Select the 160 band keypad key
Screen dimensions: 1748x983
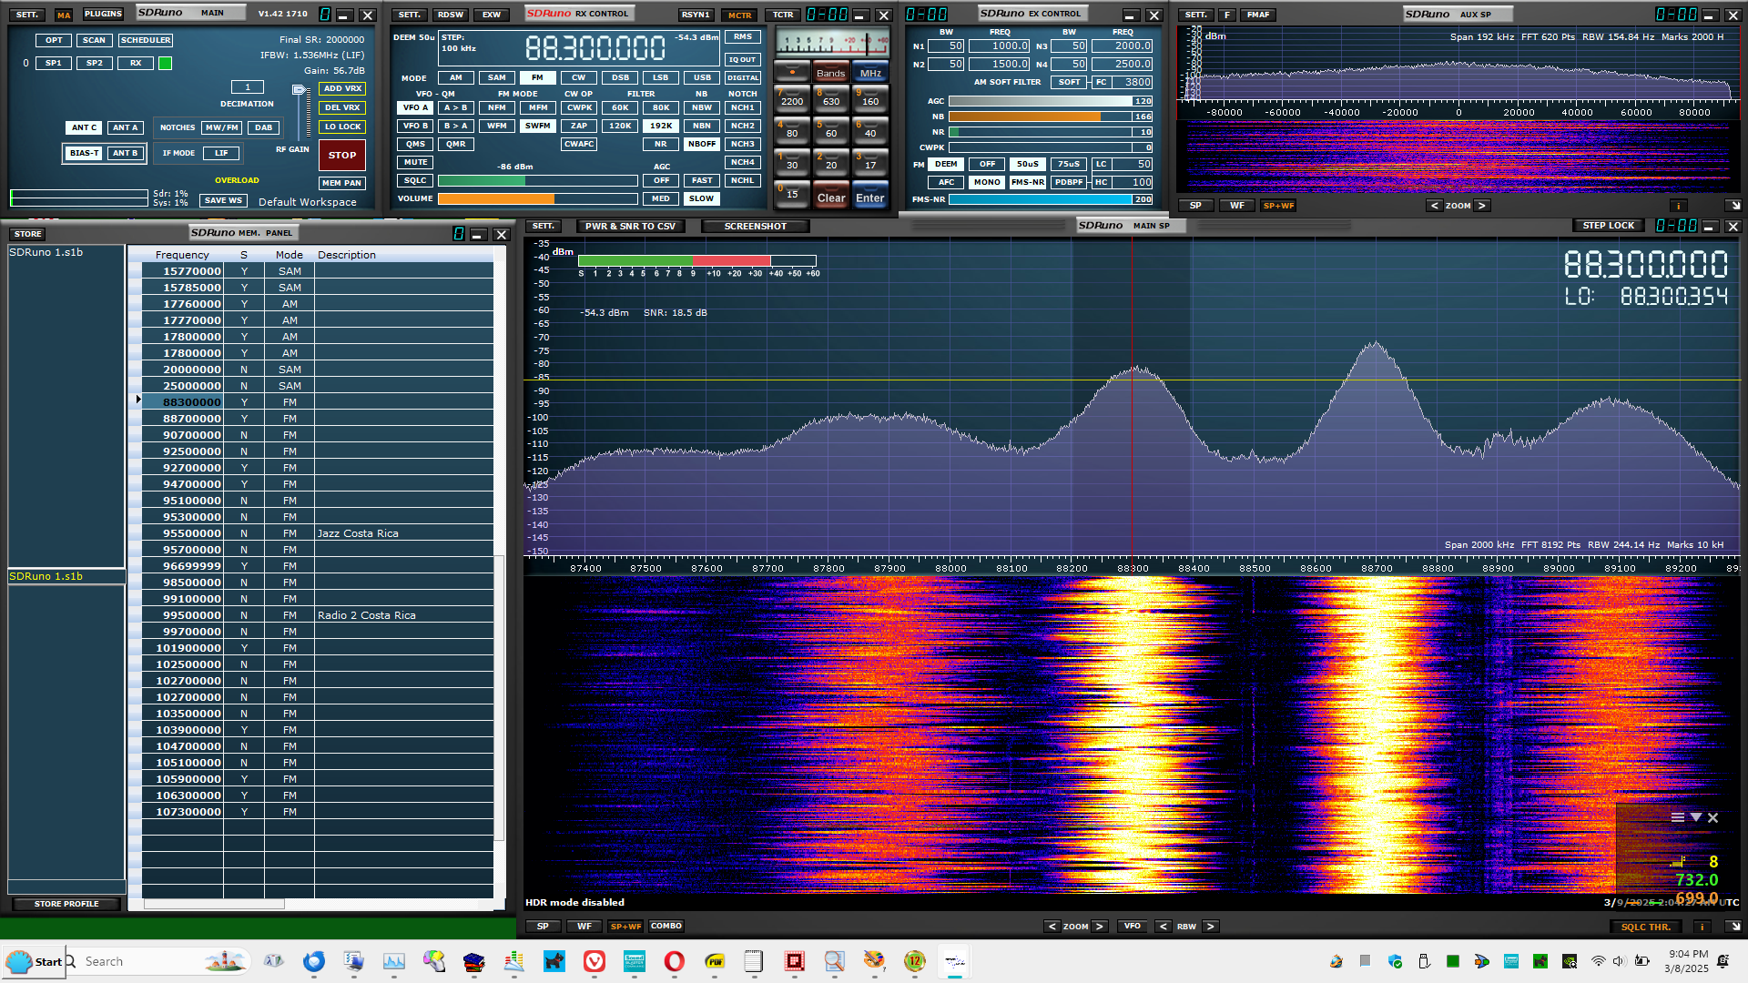870,98
